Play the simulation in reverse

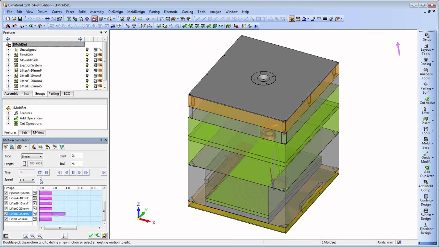[x=67, y=173]
